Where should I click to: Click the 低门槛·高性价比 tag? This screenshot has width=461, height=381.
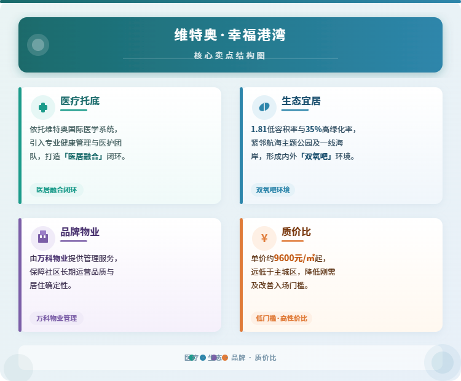pos(282,318)
